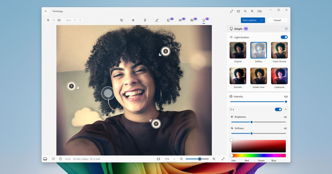
Task: Toggle off light 1 switch
Action: 278,109
